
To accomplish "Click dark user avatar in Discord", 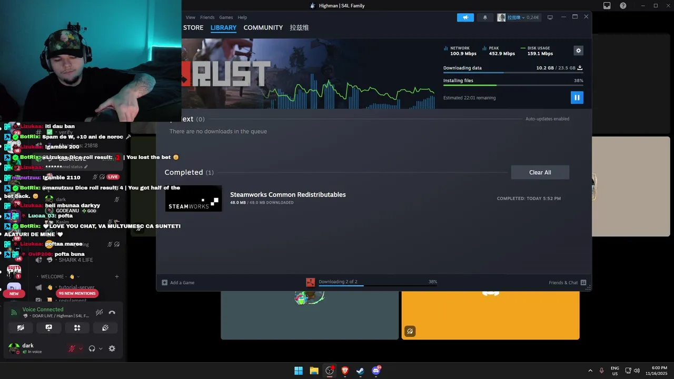I will click(x=14, y=348).
